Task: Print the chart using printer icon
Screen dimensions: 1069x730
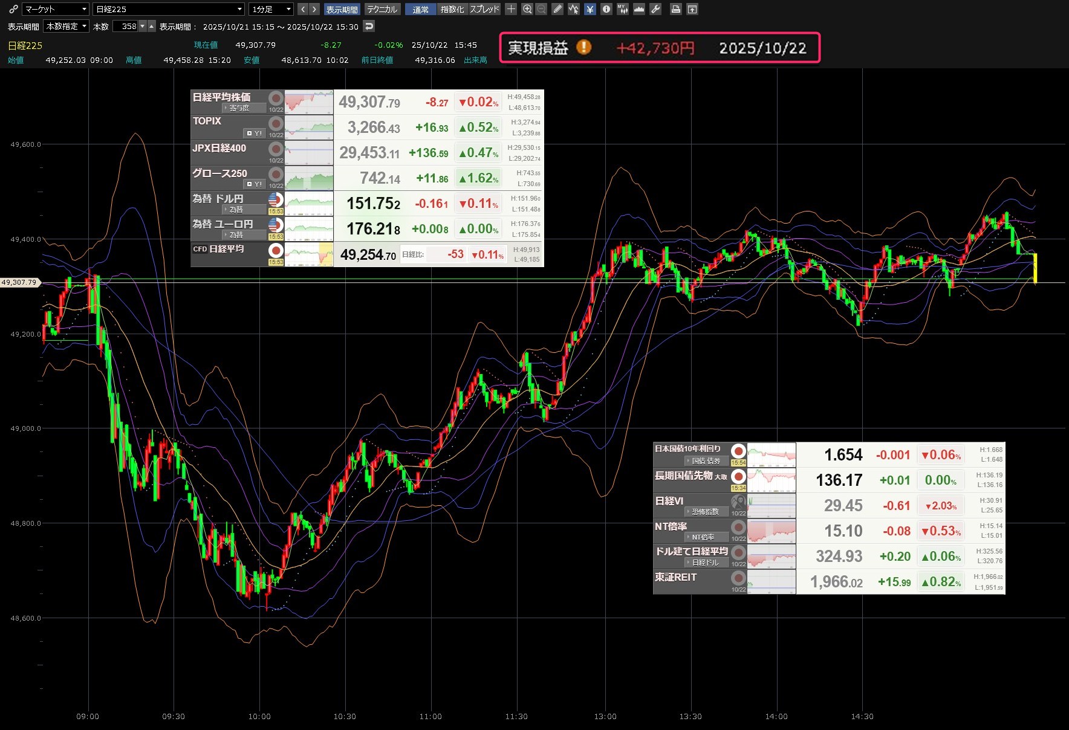Action: point(676,9)
